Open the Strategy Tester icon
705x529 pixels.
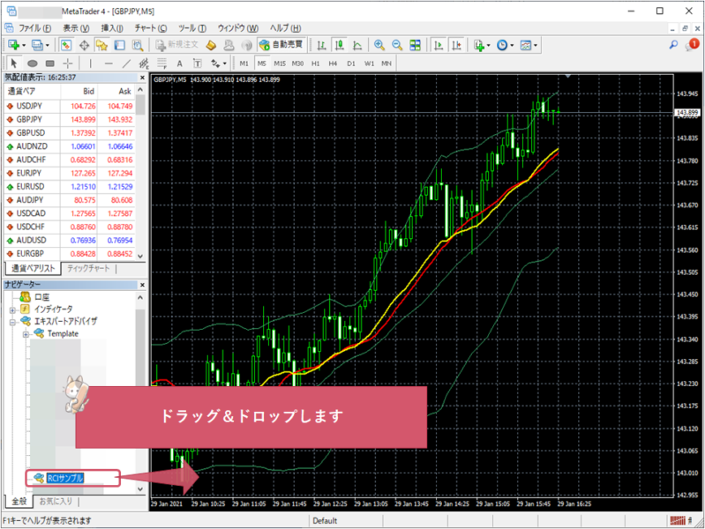coord(138,45)
